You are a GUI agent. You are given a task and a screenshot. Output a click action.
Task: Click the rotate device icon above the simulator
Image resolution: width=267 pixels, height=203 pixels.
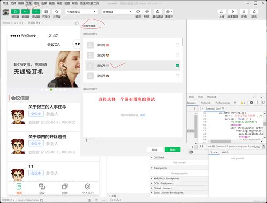(77, 23)
